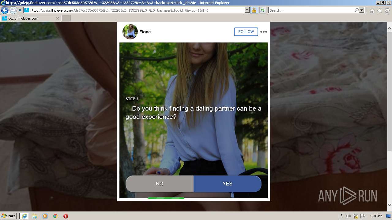Click the volume speaker tray icon

pyautogui.click(x=348, y=216)
